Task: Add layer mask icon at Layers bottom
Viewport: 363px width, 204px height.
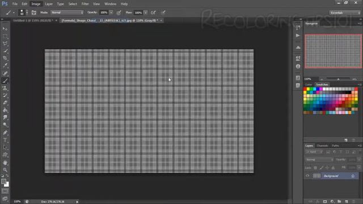Action: (x=325, y=202)
